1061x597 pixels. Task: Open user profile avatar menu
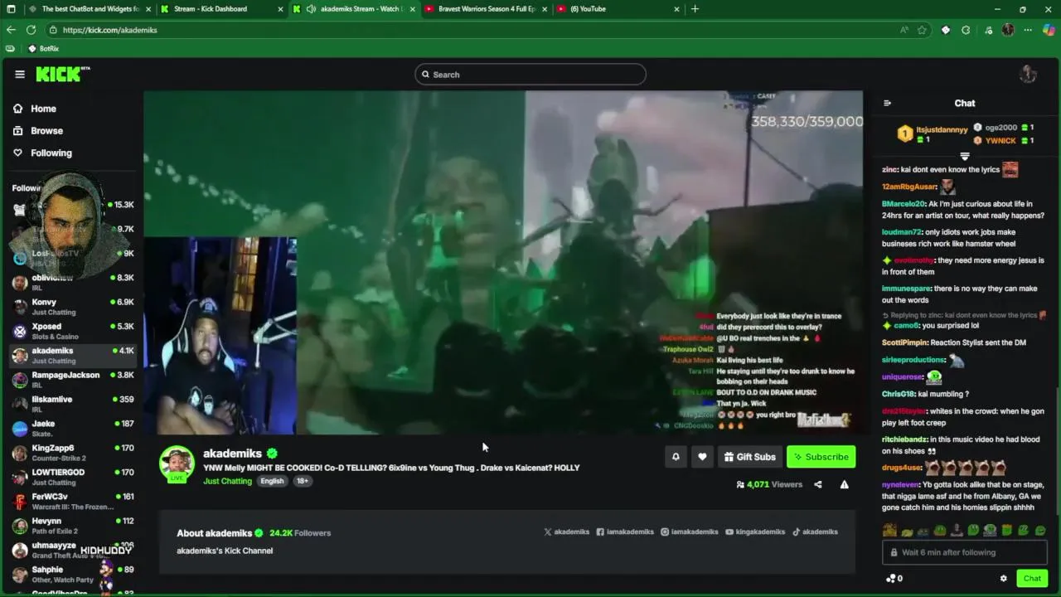[1028, 74]
